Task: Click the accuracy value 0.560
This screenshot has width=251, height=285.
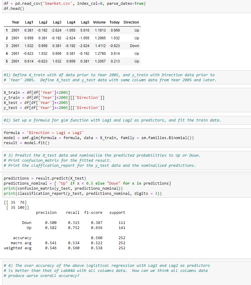Action: tap(97, 238)
